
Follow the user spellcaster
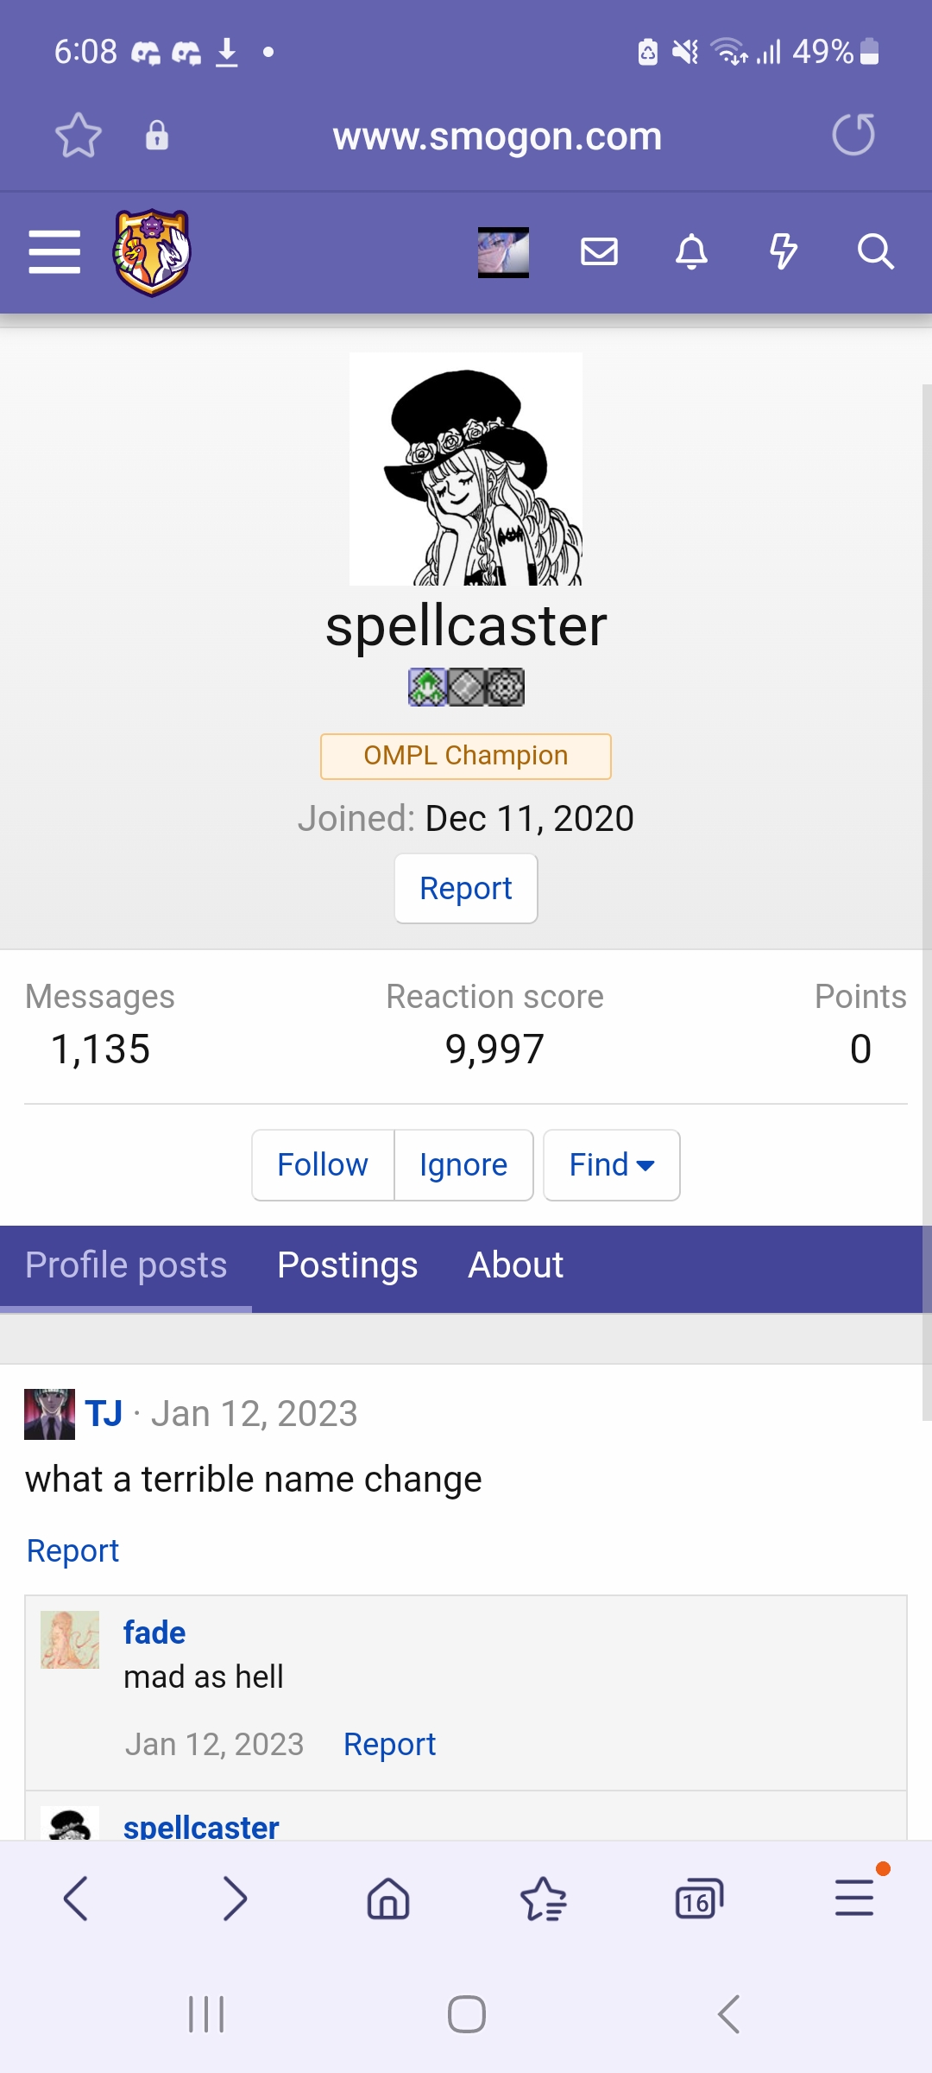323,1165
